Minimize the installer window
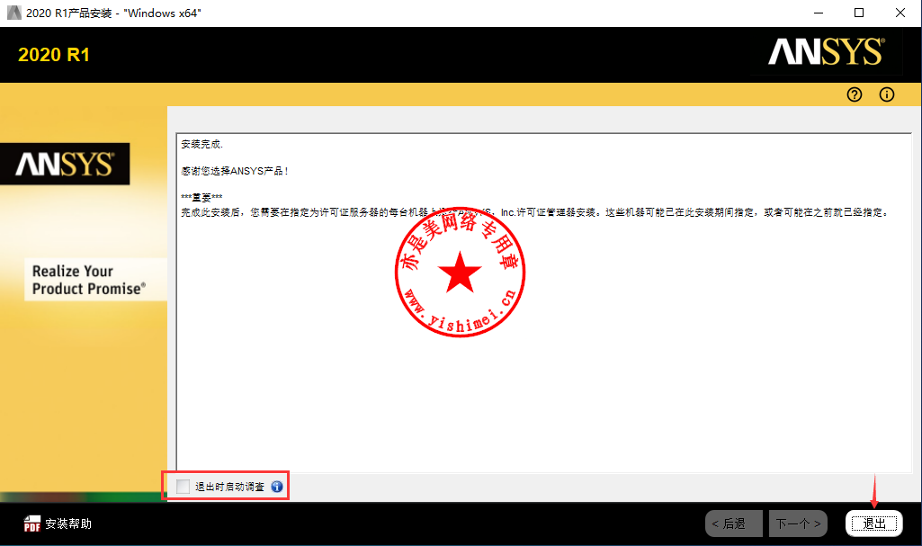922x546 pixels. tap(819, 13)
